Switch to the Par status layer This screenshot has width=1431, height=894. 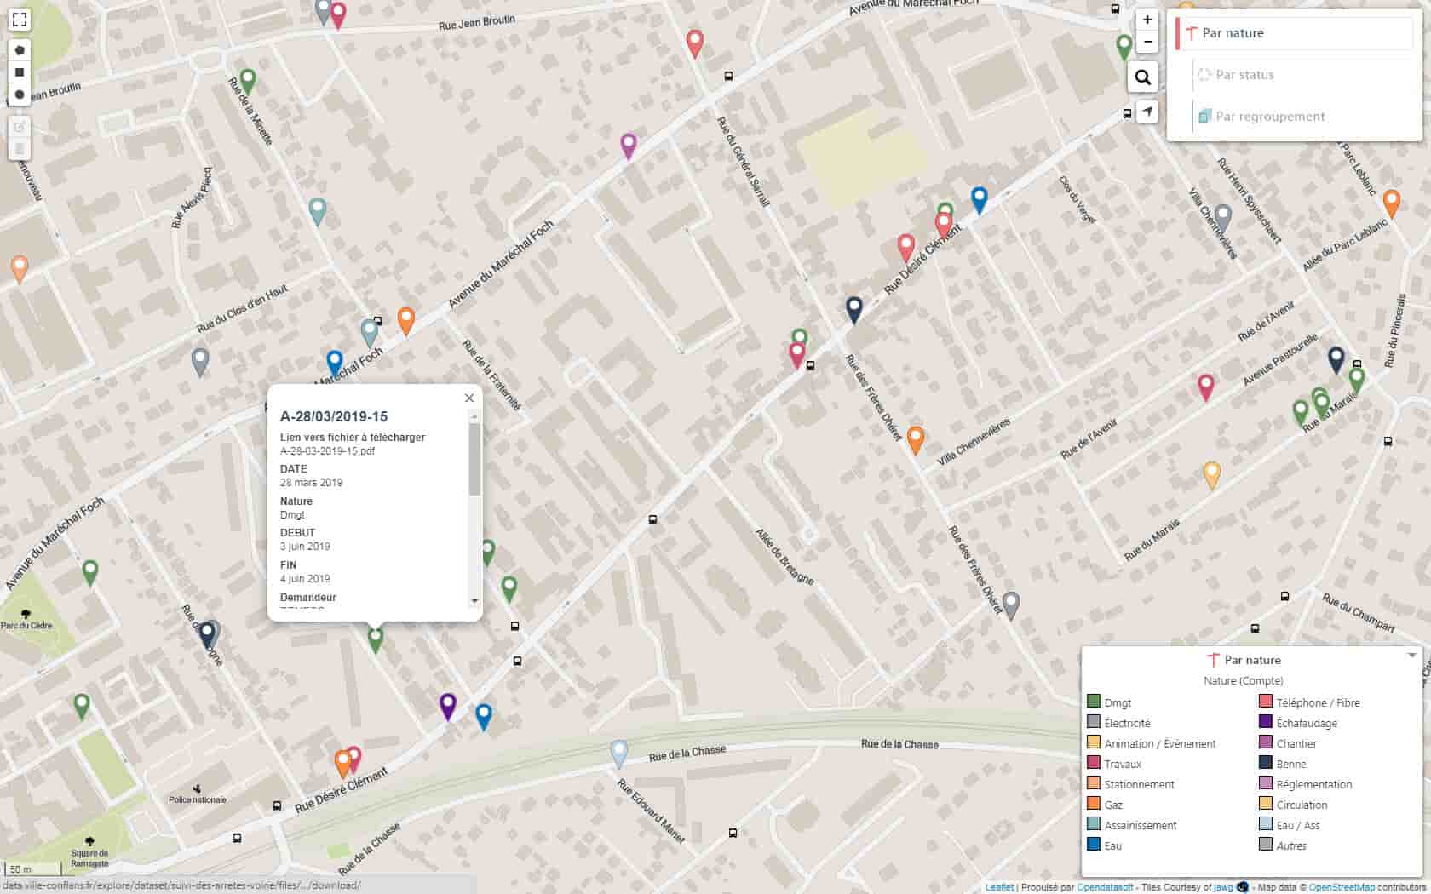(x=1244, y=75)
